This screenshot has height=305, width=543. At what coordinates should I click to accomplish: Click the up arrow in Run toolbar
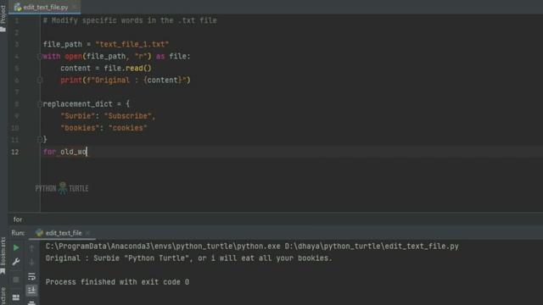tap(31, 247)
